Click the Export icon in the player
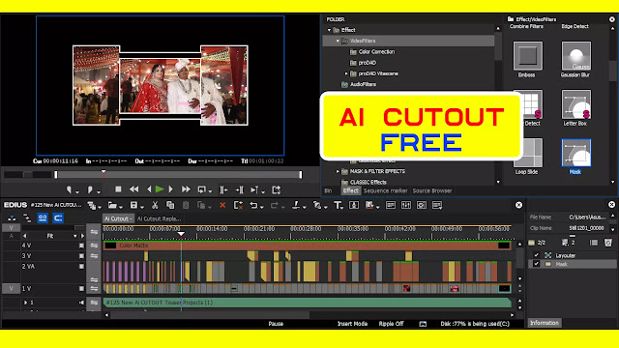Screen dimensions: 619x348 pos(277,189)
